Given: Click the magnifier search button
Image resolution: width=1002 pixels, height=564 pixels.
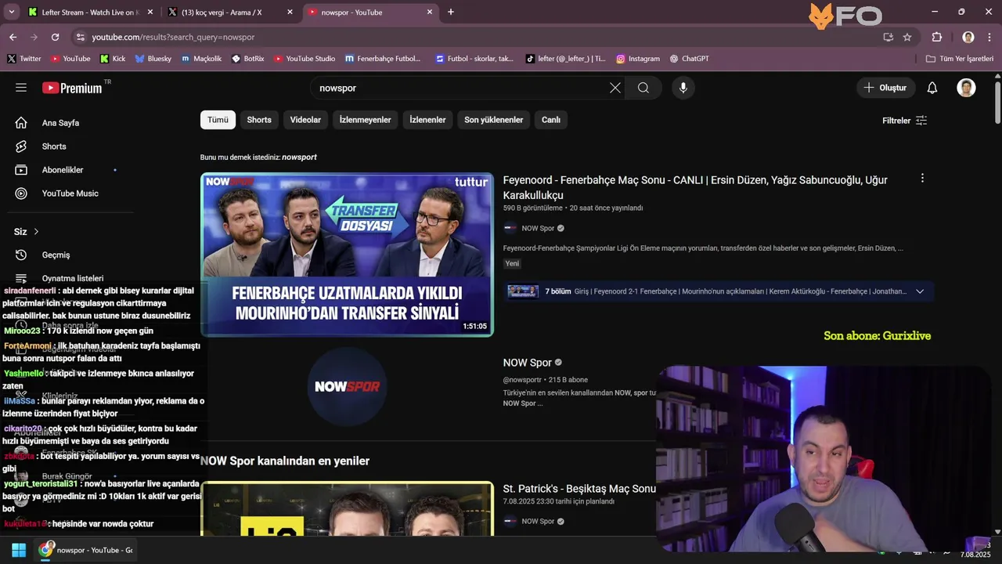Looking at the screenshot, I should (x=643, y=88).
